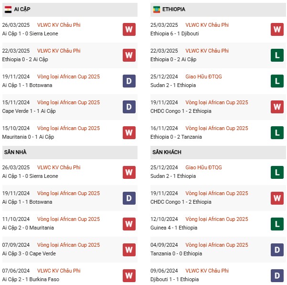Select D badge for Djibouti 1 - 1 Ethiopia
The image size is (287, 285).
(277, 275)
